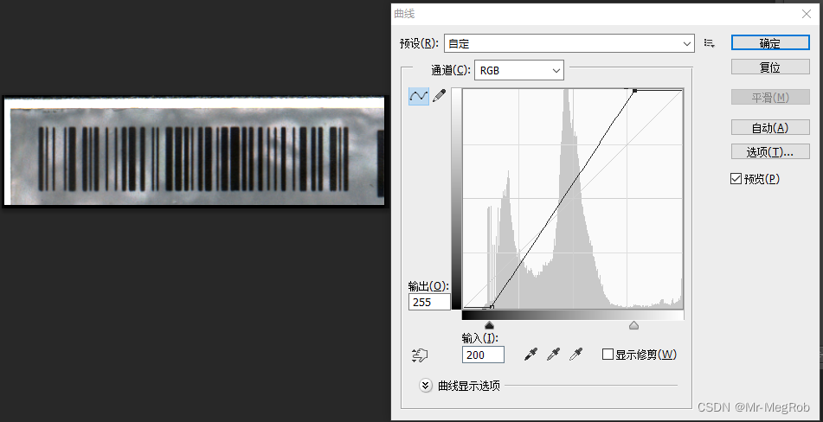Click the 输入 value field
This screenshot has height=422, width=823.
[x=483, y=355]
